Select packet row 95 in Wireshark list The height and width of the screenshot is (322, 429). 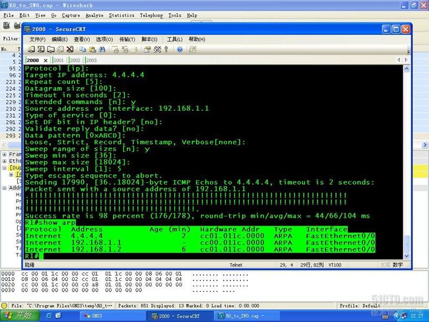coord(11,69)
